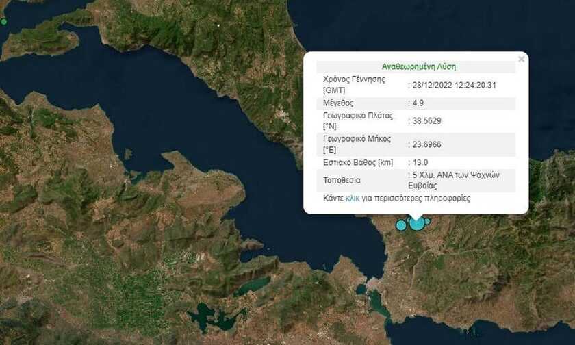Open the κλικ link for more information
This screenshot has width=575, height=345.
coord(353,199)
